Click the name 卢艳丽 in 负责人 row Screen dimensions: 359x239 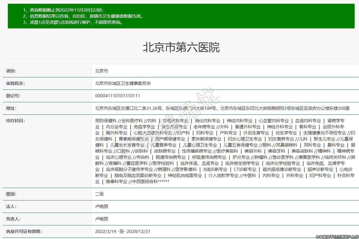102,219
